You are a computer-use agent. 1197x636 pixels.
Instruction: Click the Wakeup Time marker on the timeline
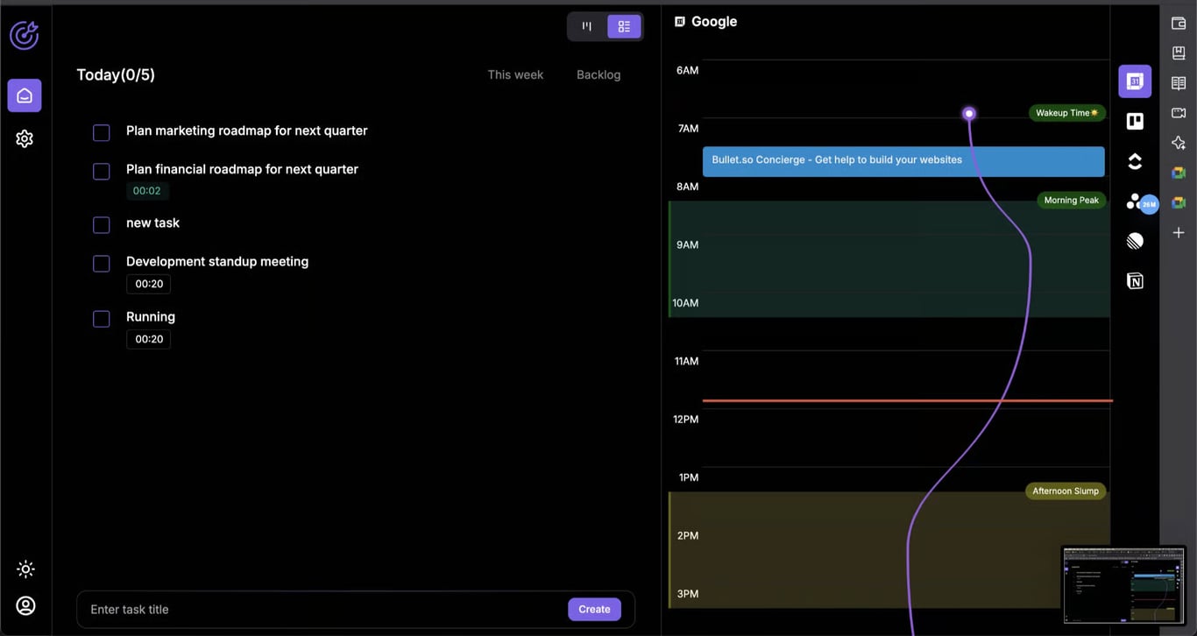(1067, 112)
